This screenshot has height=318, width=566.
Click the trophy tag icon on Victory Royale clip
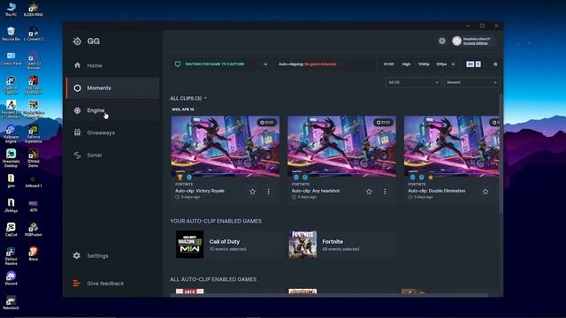tap(180, 177)
